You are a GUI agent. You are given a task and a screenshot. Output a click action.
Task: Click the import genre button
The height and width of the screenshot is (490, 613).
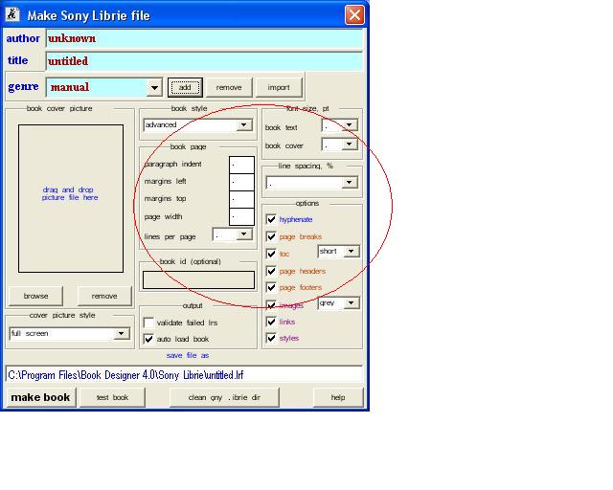coord(279,87)
